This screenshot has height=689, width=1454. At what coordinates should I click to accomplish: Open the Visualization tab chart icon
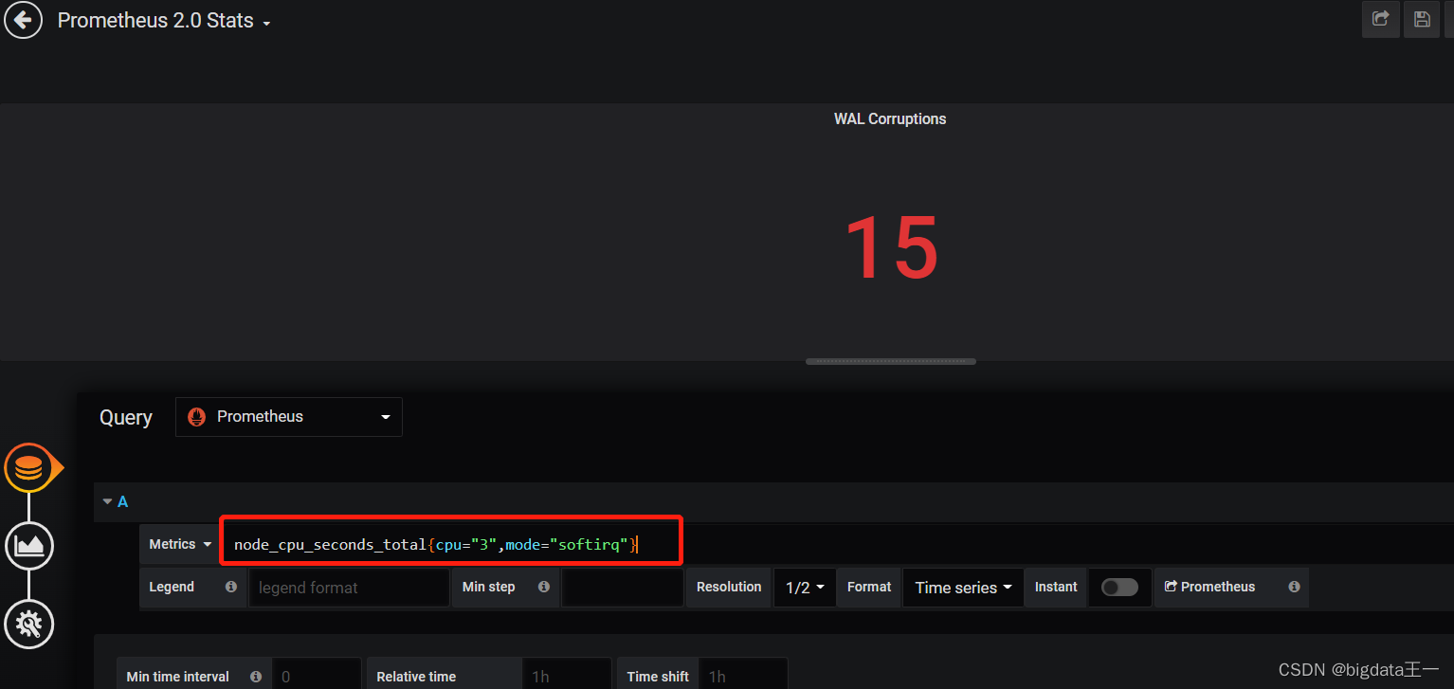(x=29, y=546)
